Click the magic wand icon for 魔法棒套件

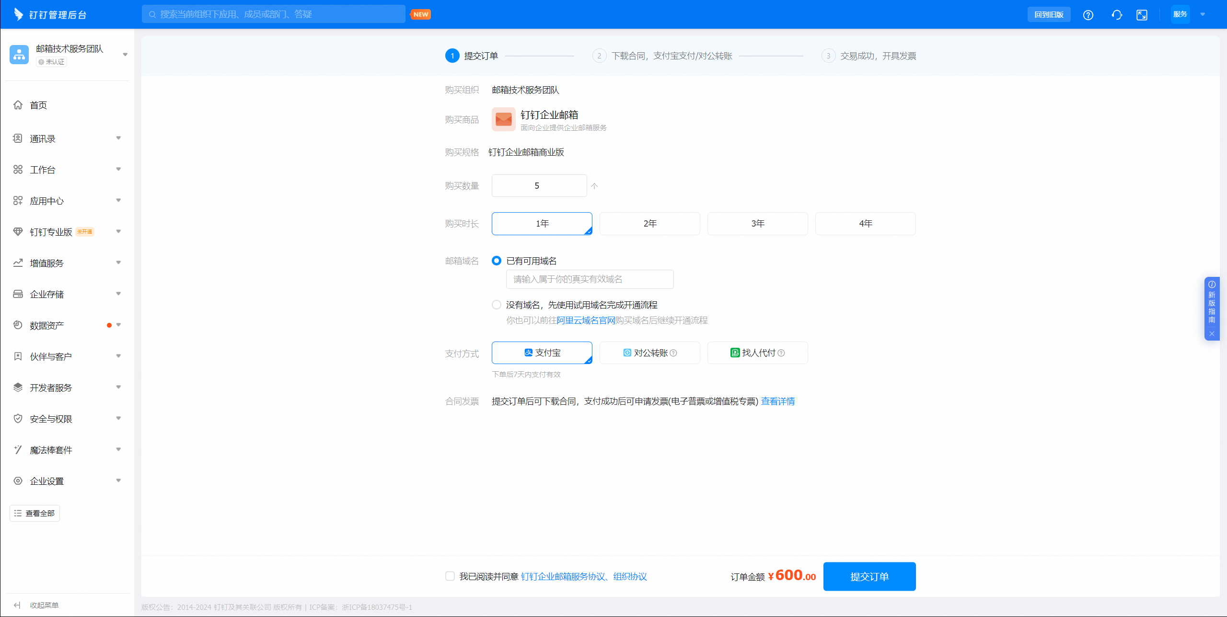[x=18, y=450]
